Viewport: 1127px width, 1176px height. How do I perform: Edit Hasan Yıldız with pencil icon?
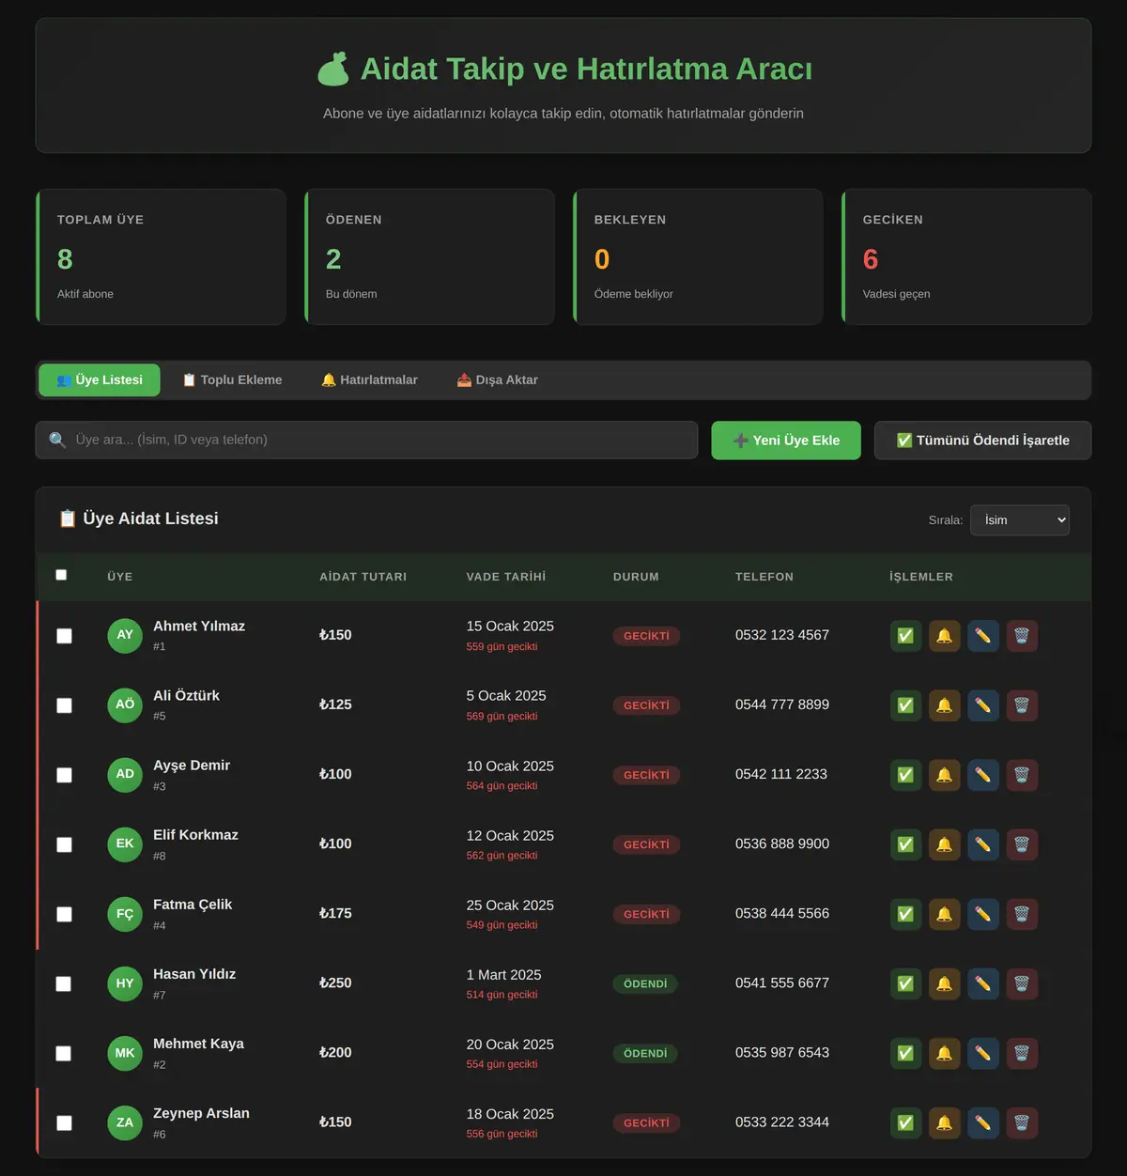(982, 983)
